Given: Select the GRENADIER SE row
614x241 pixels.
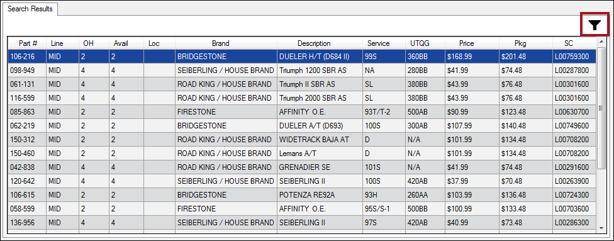Looking at the screenshot, I should [x=302, y=167].
